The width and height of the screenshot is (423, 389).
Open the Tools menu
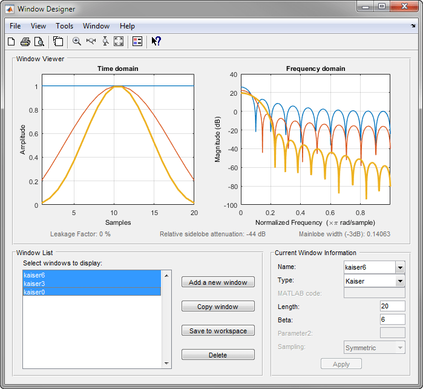tap(64, 26)
